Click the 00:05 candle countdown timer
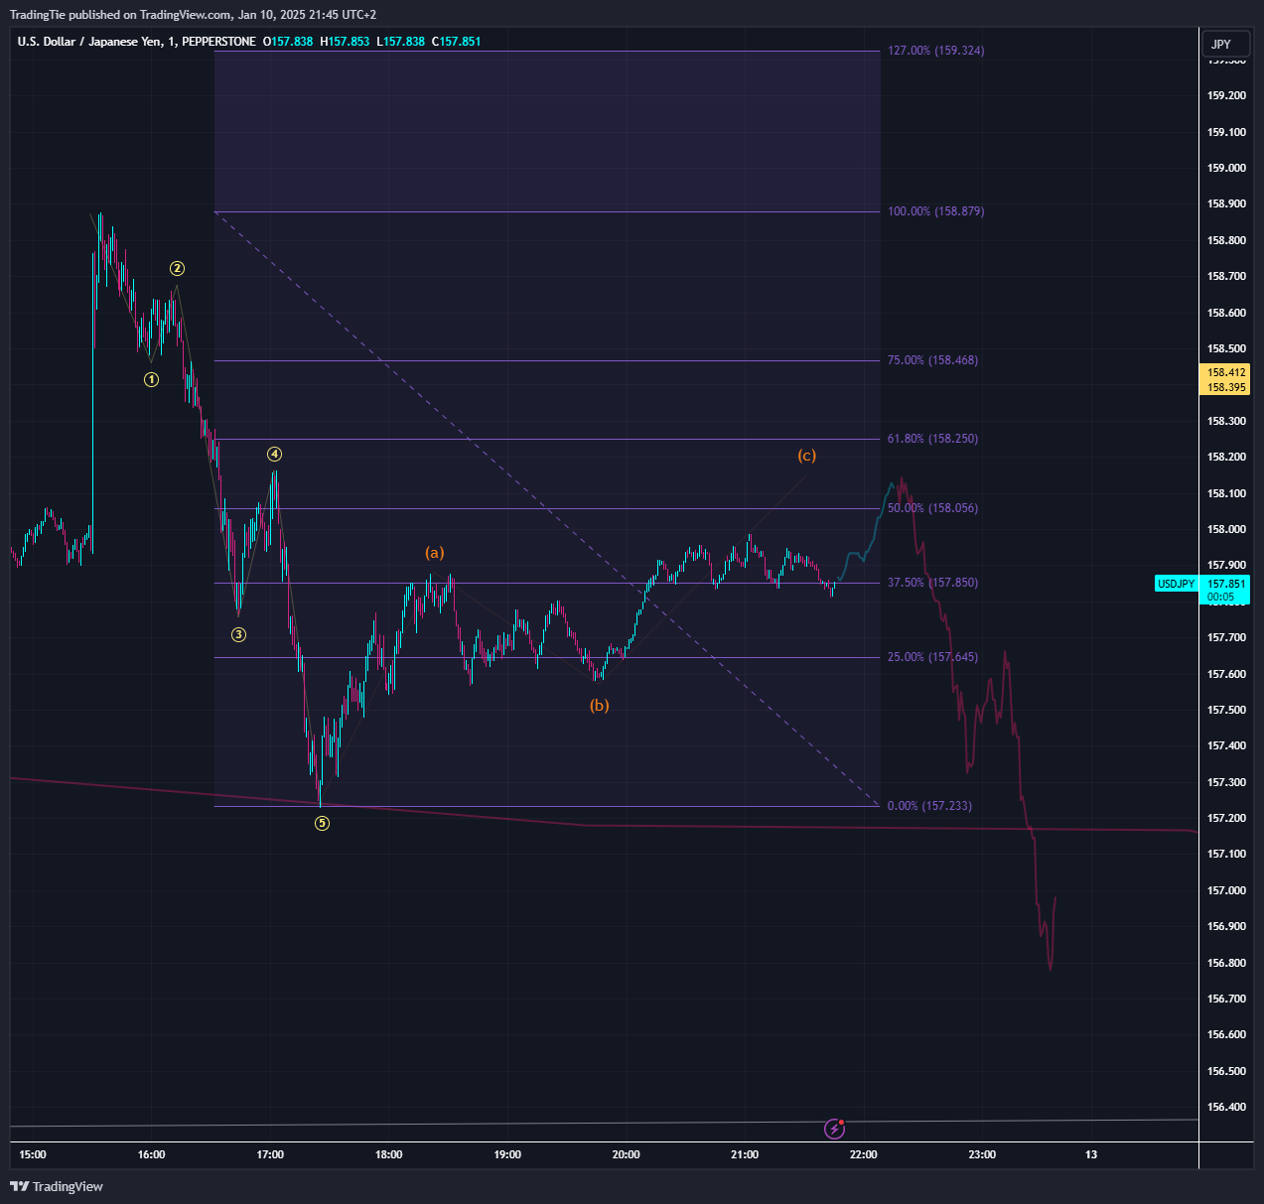Screen dimensions: 1264x1204 point(1221,598)
